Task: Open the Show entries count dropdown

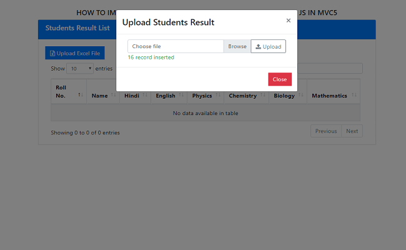Action: pos(80,69)
